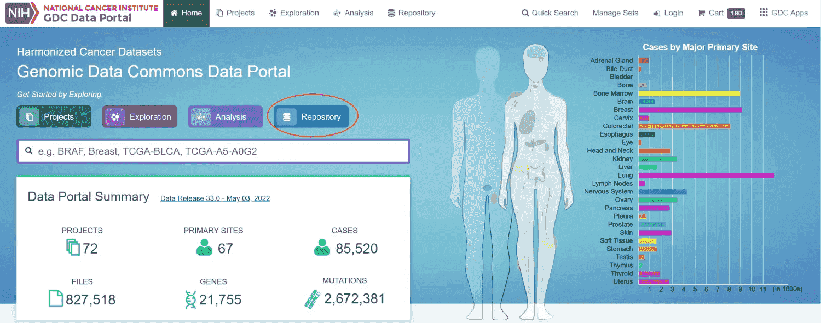
Task: Click the green Projects button under Get Started
Action: pos(54,116)
